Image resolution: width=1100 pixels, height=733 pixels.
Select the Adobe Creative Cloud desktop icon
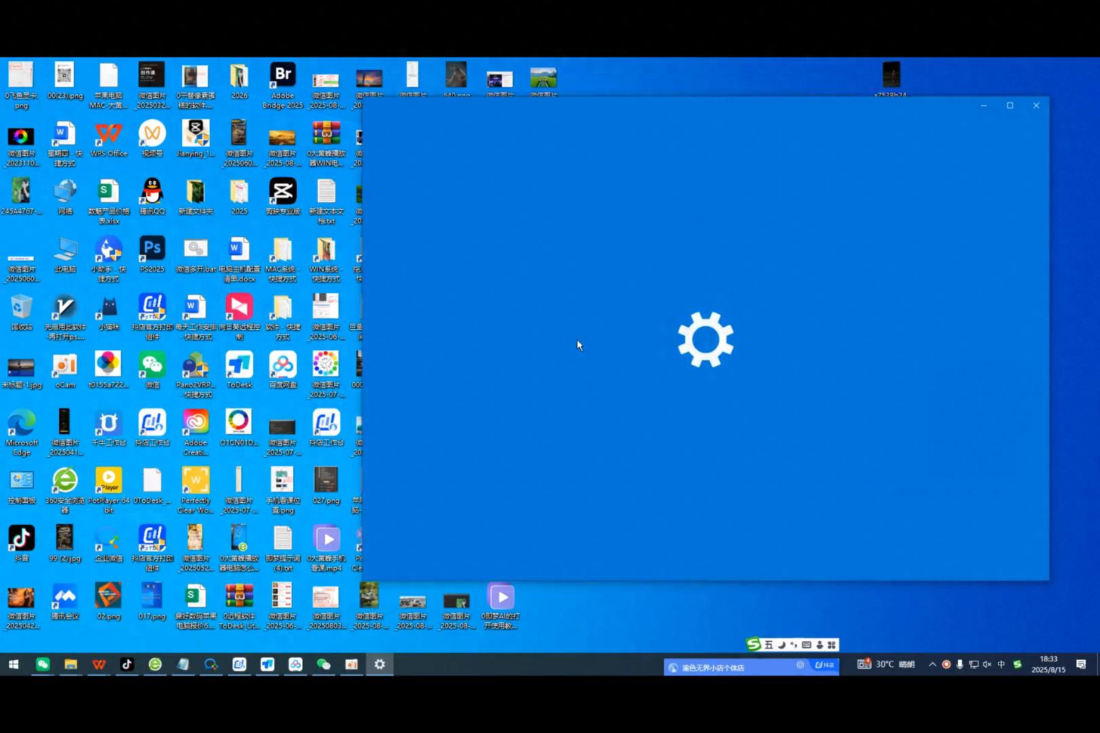click(196, 424)
